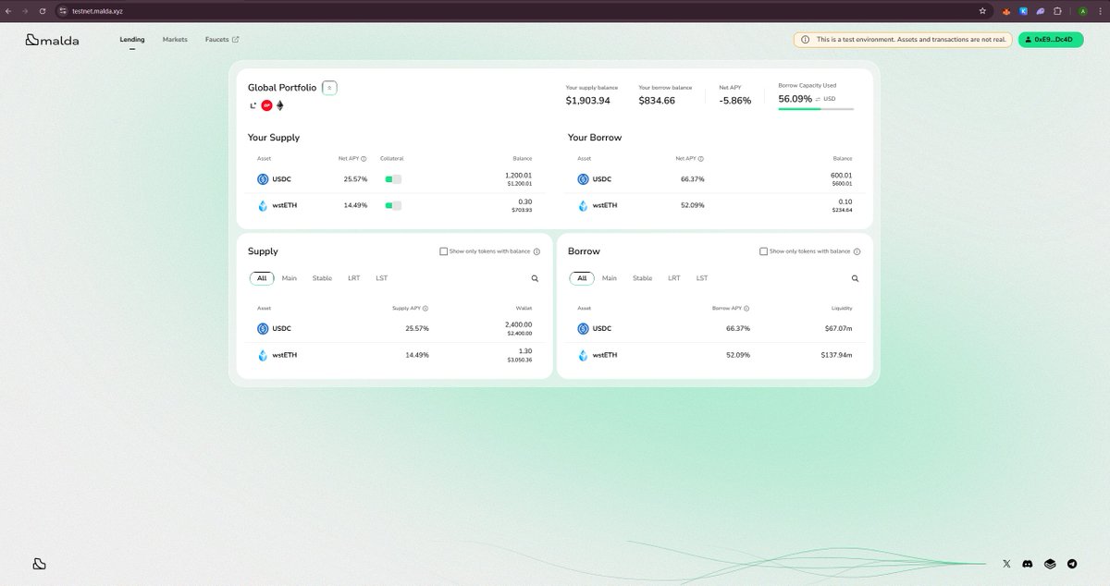The width and height of the screenshot is (1110, 586).
Task: Open wstETH row in Supply market list
Action: (x=395, y=356)
